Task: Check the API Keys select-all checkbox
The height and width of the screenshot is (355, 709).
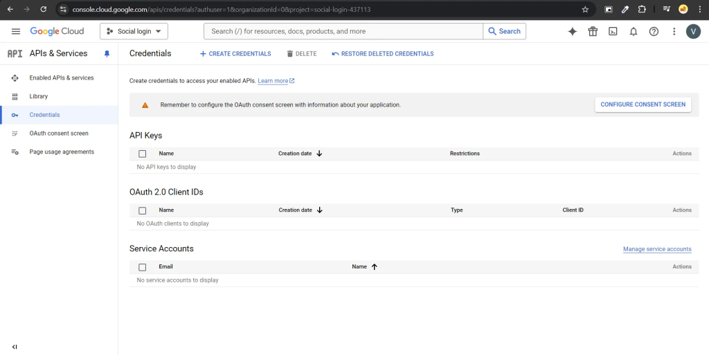Action: (143, 154)
